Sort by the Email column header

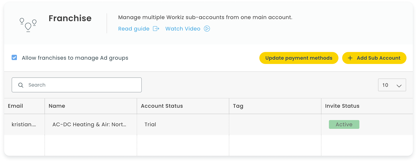[x=15, y=106]
